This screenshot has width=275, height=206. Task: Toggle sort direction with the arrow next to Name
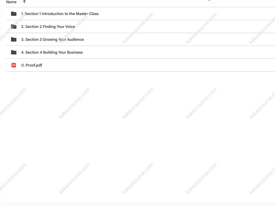[24, 2]
